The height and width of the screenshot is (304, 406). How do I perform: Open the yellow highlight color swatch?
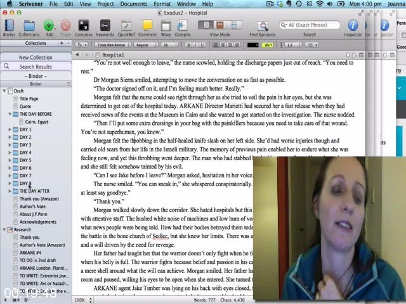(268, 45)
